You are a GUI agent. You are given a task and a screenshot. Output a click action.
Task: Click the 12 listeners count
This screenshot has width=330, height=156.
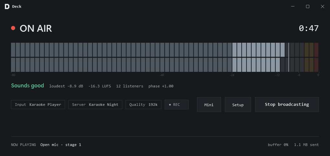coord(130,86)
